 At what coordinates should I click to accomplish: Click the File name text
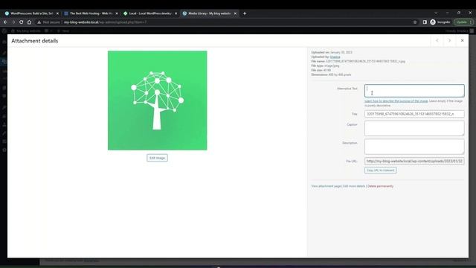pos(358,61)
